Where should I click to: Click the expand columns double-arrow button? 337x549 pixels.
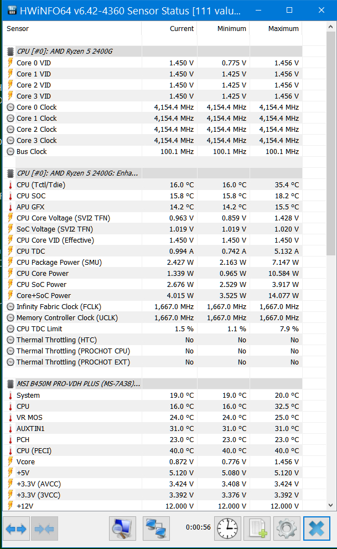pyautogui.click(x=16, y=529)
